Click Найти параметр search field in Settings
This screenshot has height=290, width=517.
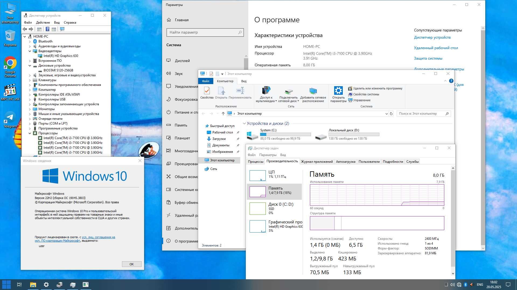[205, 32]
